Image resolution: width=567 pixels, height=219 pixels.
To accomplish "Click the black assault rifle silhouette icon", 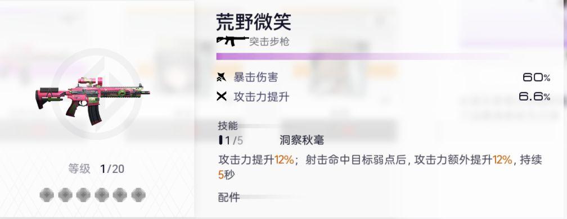I will coord(232,40).
